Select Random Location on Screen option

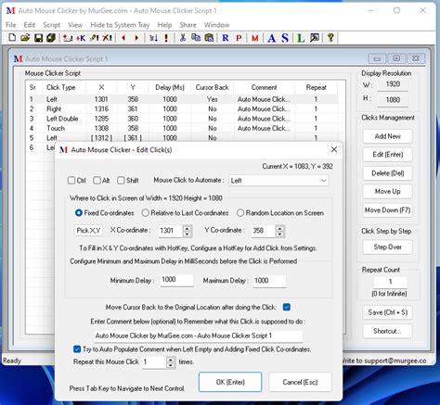(x=240, y=213)
